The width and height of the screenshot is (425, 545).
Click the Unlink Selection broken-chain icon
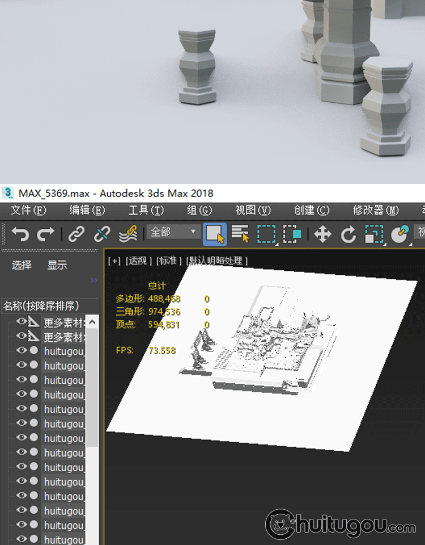[x=102, y=233]
